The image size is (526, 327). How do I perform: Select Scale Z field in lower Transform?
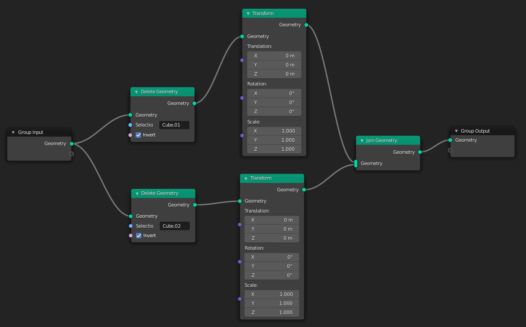(272, 312)
